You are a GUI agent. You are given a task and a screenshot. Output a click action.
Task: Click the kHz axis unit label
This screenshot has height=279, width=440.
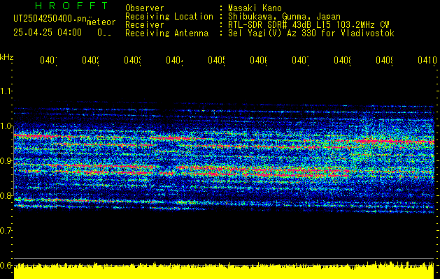point(7,57)
